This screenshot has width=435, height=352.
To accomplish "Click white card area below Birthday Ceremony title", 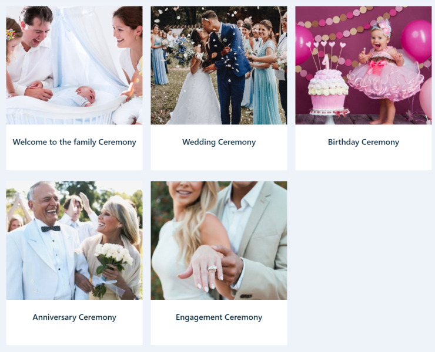I will (x=363, y=159).
